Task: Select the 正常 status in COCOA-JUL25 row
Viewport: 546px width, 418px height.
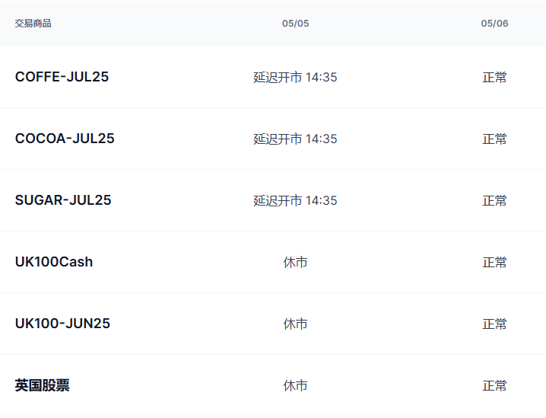Action: point(494,139)
